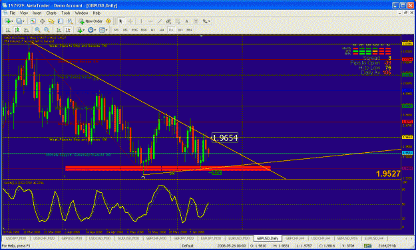Open the Periods clock icon
Viewport: 416px width, 250px height.
91,30
